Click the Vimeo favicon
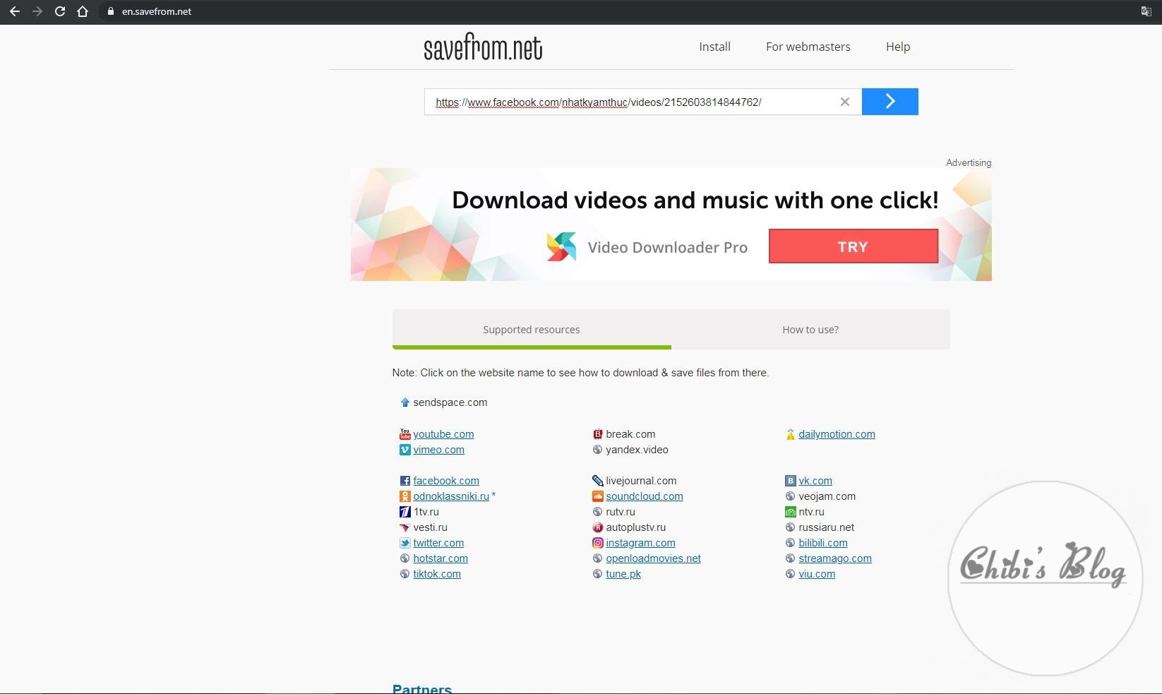The height and width of the screenshot is (694, 1162). click(405, 450)
